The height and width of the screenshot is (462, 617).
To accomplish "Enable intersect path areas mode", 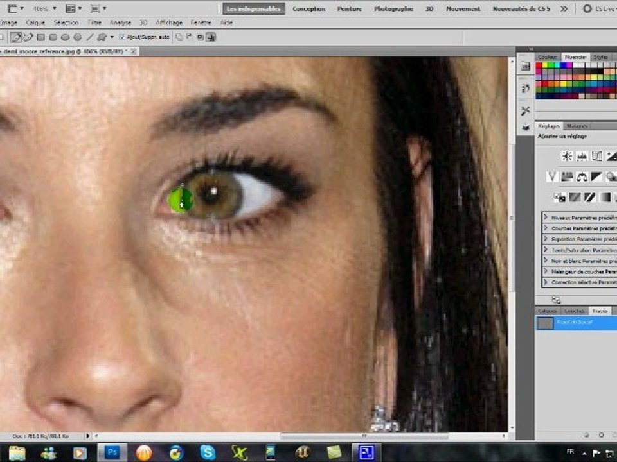I will (x=200, y=37).
